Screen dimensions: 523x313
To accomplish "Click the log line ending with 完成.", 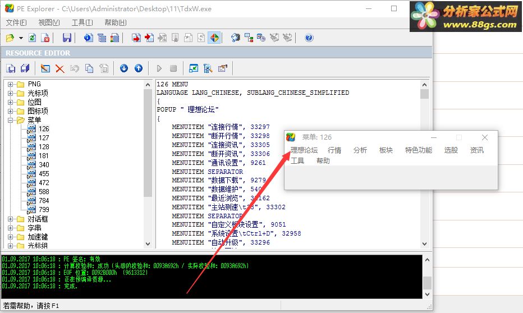I will tap(40, 286).
